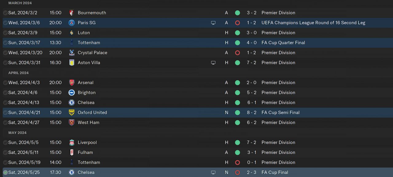Click the Paris SG club badge
The width and height of the screenshot is (393, 177).
[72, 23]
